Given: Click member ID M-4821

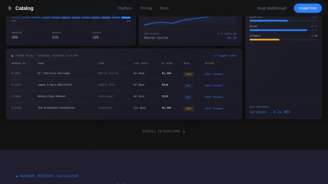Looking at the screenshot, I should coord(16,73).
